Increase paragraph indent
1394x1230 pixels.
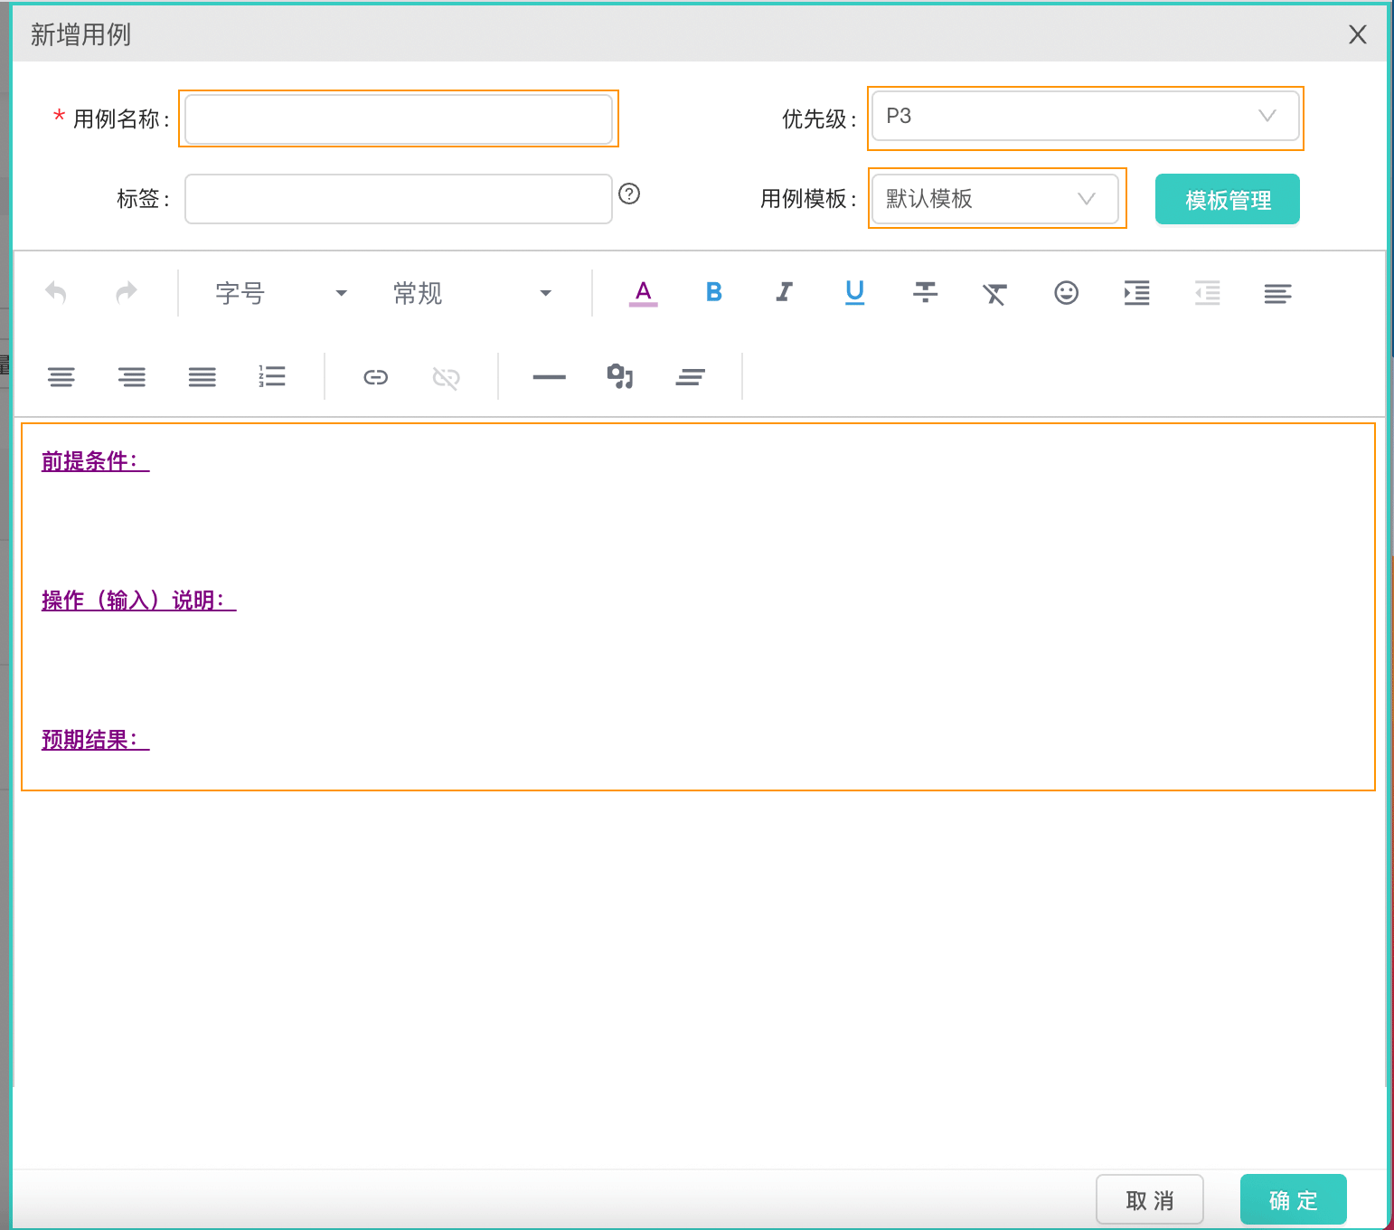[1137, 292]
